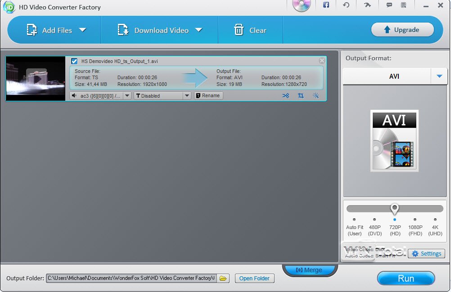
Task: Click the HD logo icon in title bar
Action: tap(9, 7)
